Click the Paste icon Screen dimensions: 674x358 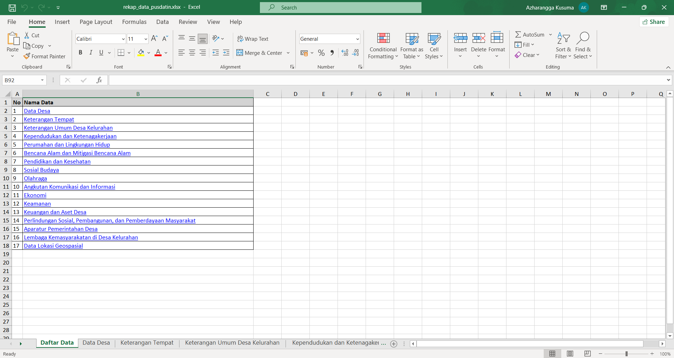(13, 39)
